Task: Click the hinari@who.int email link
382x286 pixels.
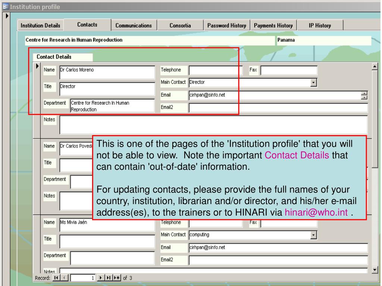Action: pos(316,212)
